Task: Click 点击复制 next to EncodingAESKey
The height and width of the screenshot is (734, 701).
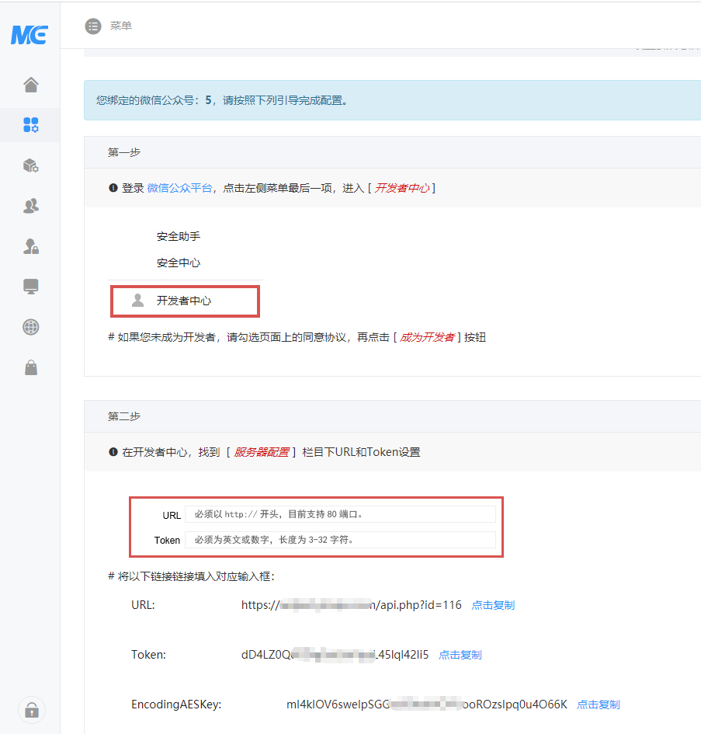Action: pos(599,704)
